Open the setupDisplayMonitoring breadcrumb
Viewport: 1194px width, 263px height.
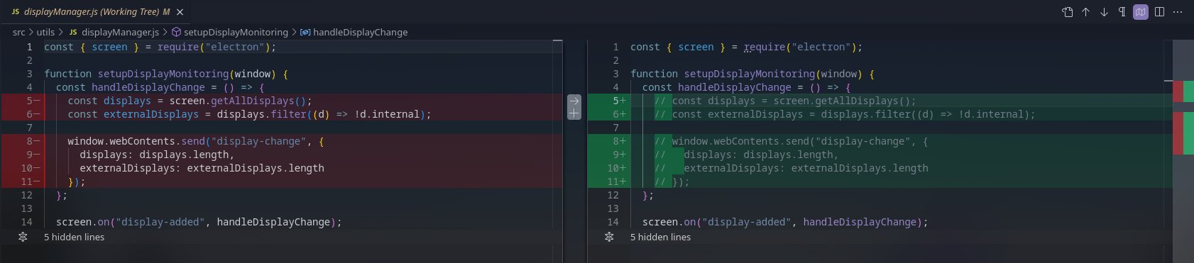point(230,32)
